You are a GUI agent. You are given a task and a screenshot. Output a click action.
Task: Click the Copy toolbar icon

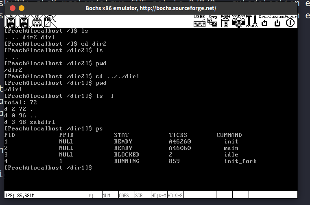pos(212,22)
